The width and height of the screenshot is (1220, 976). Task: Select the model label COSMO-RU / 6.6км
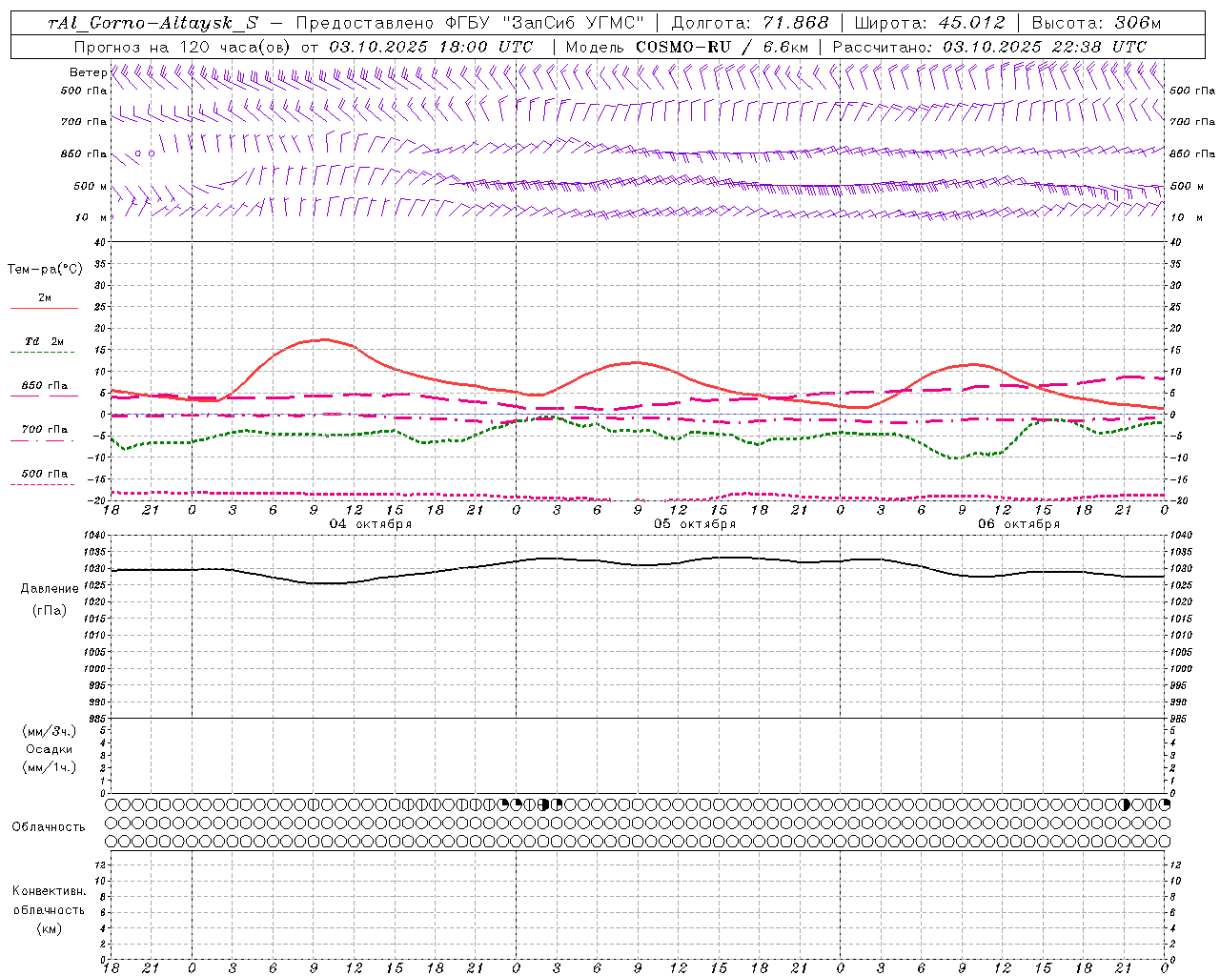click(722, 47)
